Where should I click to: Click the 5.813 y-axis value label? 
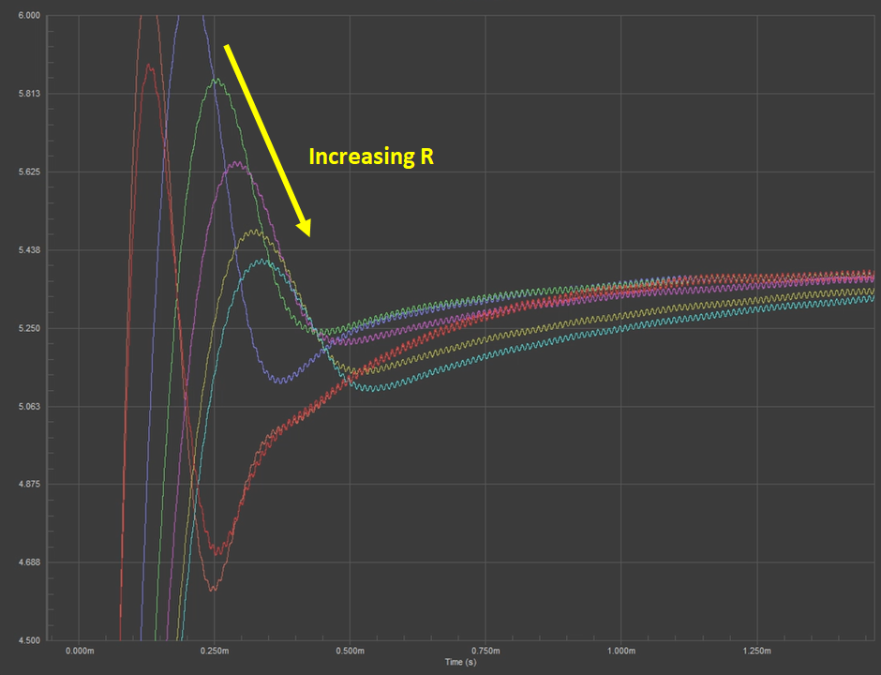[29, 94]
